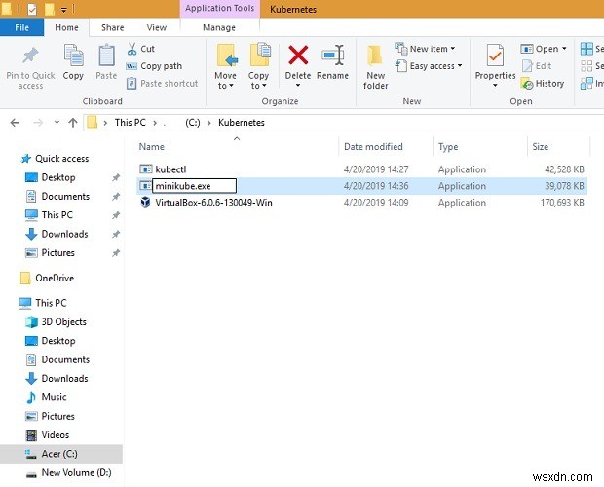This screenshot has width=604, height=487.
Task: Open Quick access in navigation pane
Action: (61, 159)
